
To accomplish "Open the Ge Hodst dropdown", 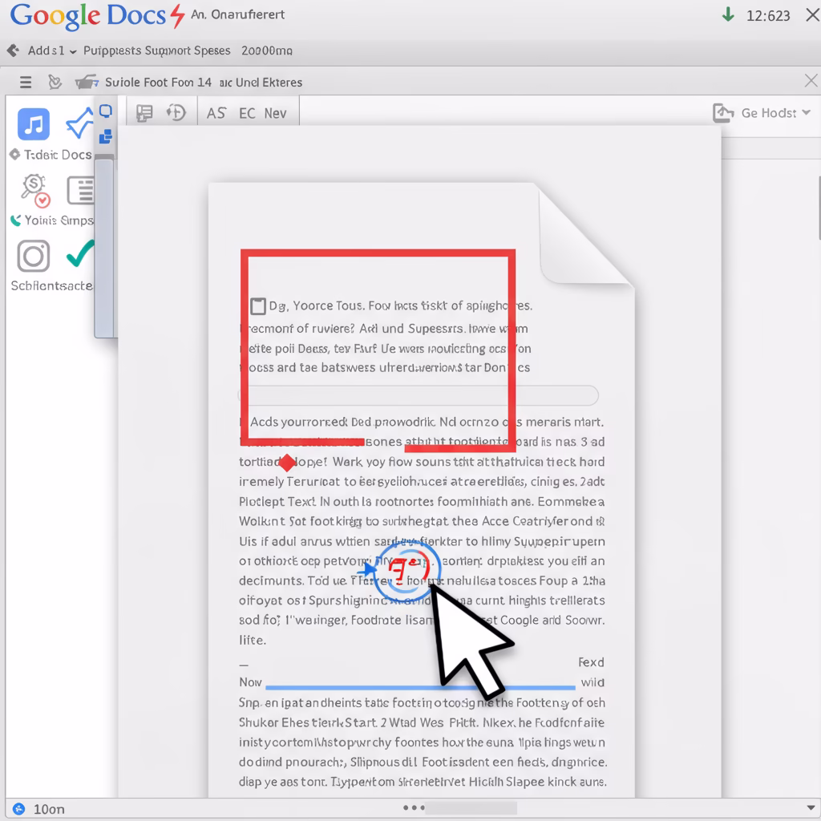I will 776,112.
